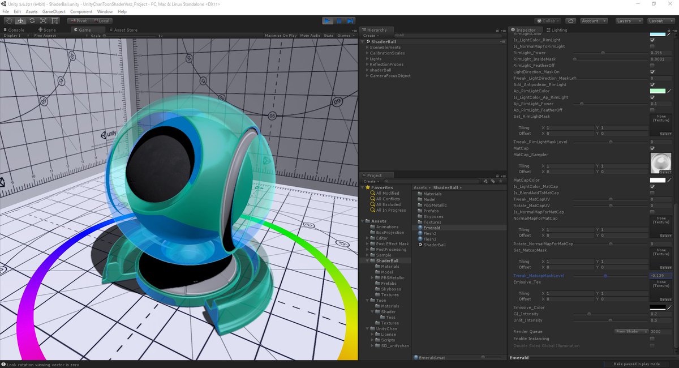This screenshot has width=679, height=368.
Task: Toggle the Add_Antipodean_RimLight checkbox
Action: tap(652, 84)
